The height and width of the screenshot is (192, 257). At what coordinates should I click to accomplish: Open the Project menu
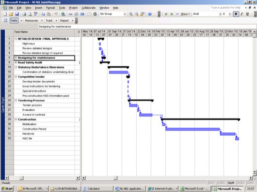73,8
